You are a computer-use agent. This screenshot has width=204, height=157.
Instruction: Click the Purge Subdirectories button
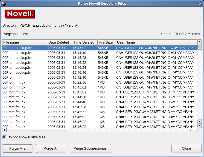[x=90, y=149]
